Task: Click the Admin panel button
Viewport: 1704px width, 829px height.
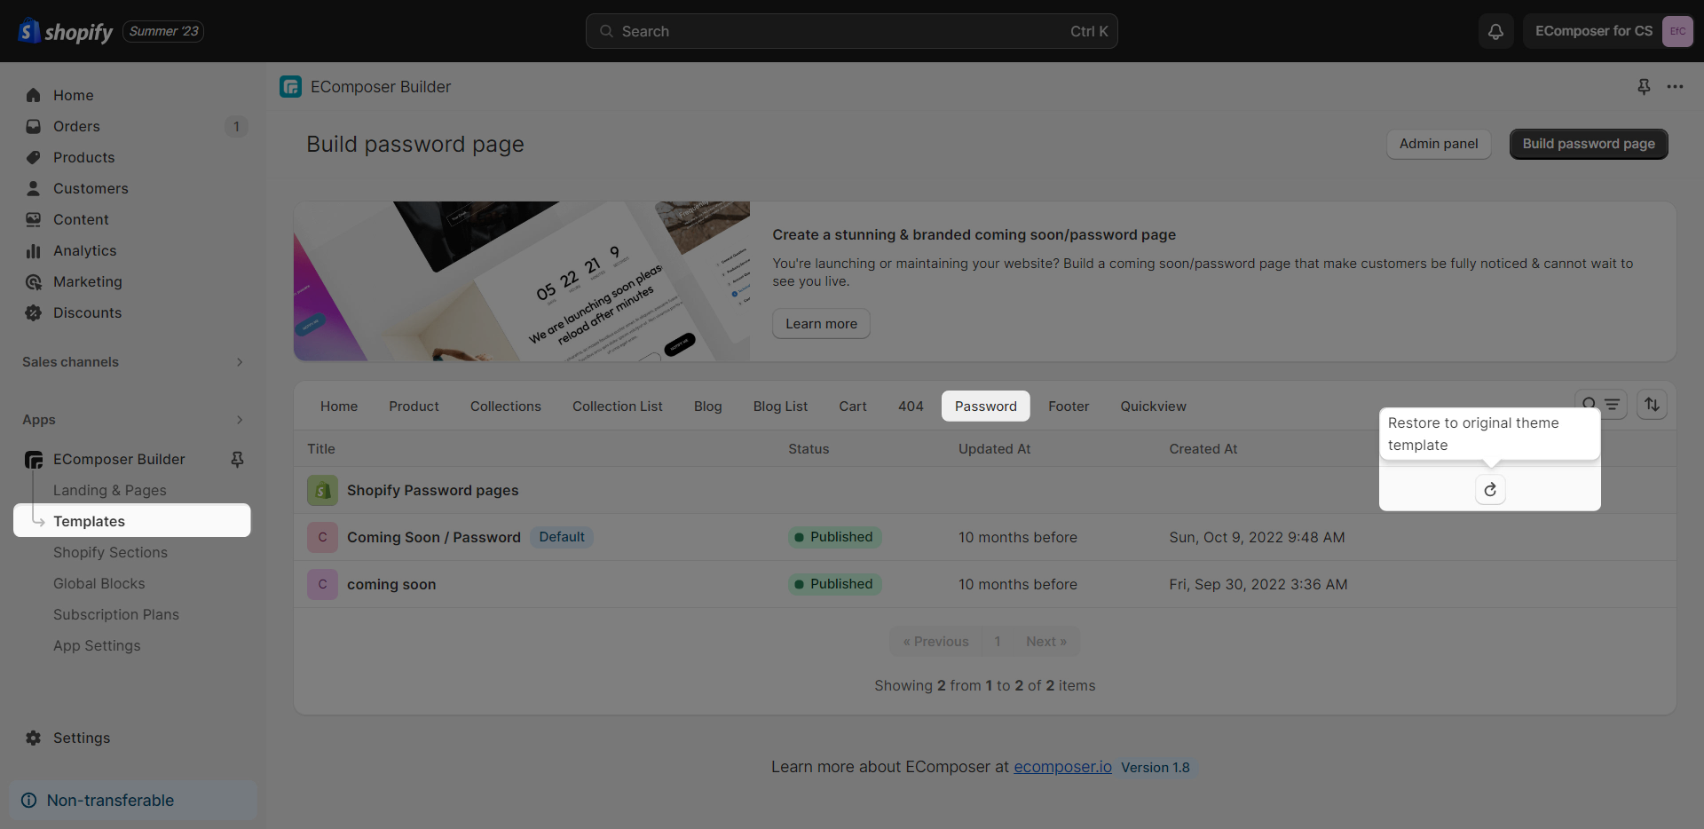Action: click(1439, 144)
